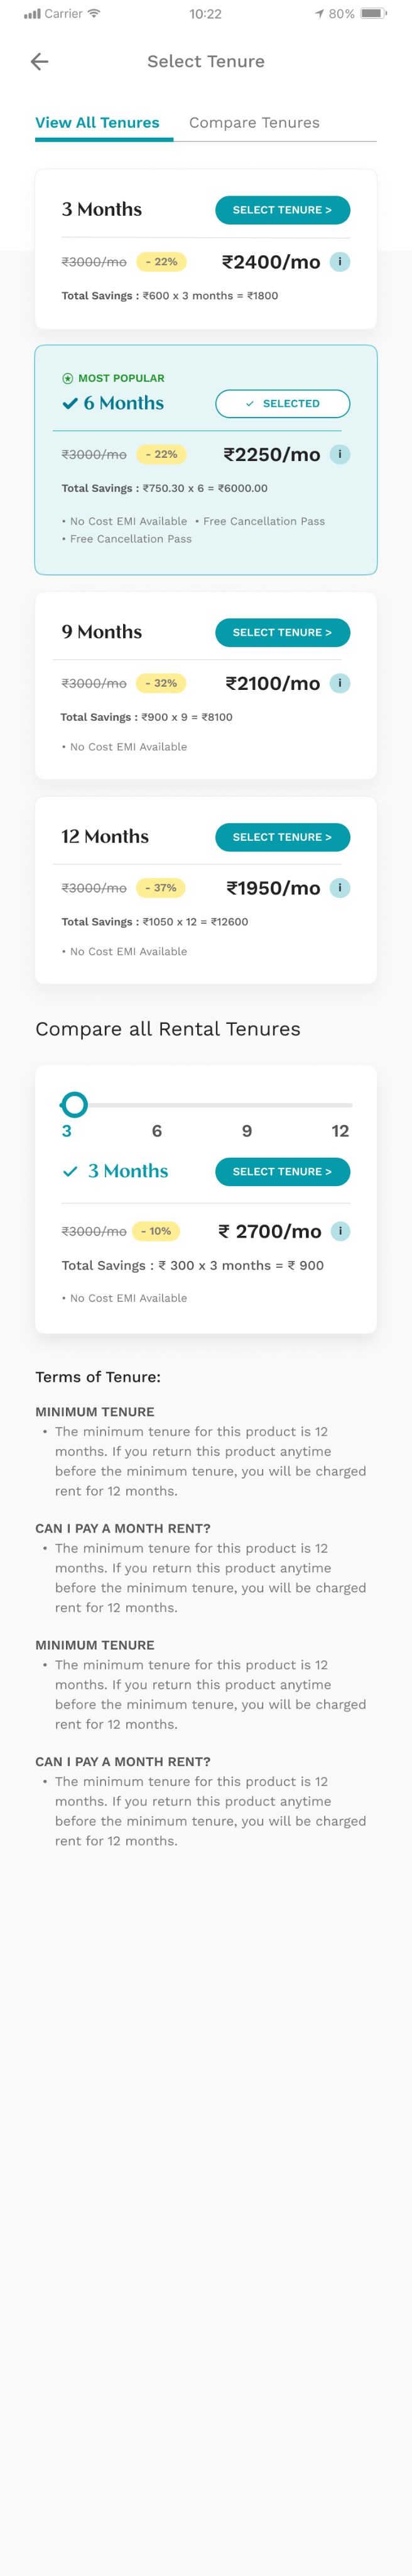This screenshot has height=2576, width=412.
Task: Open info icon beside ₹2400/mo price
Action: (340, 262)
